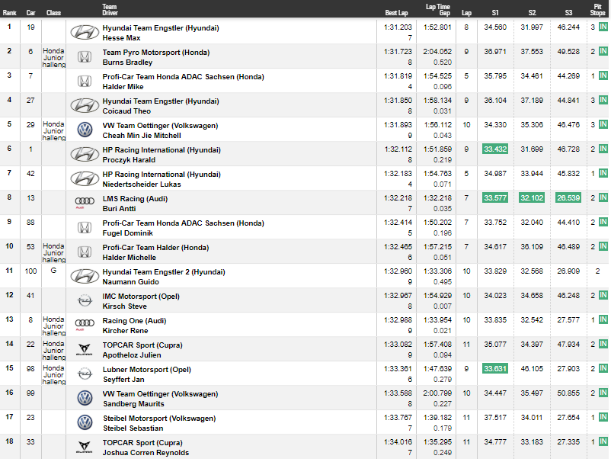Click team name Racing One (Audi)
Screen dimensions: 611x462
pyautogui.click(x=134, y=321)
